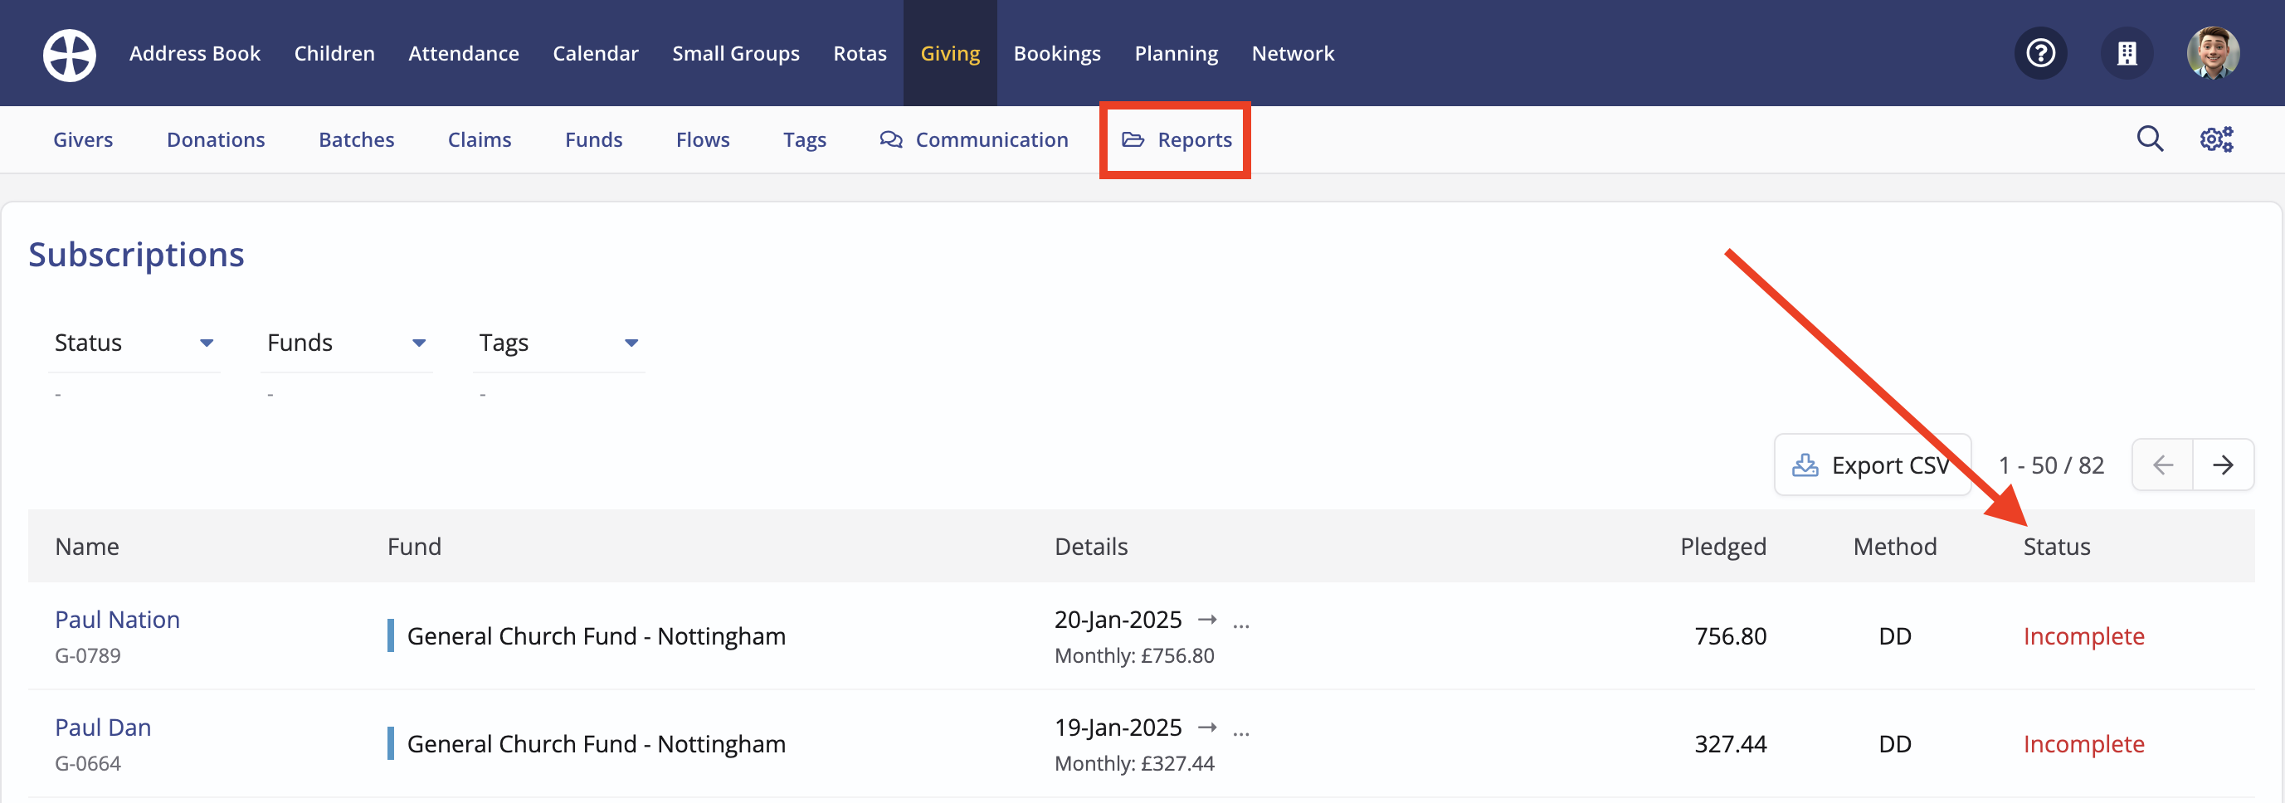Click the search magnifier icon

tap(2149, 139)
